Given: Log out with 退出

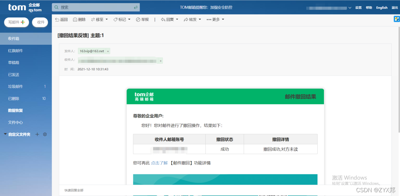Looking at the screenshot, I should coord(395,8).
